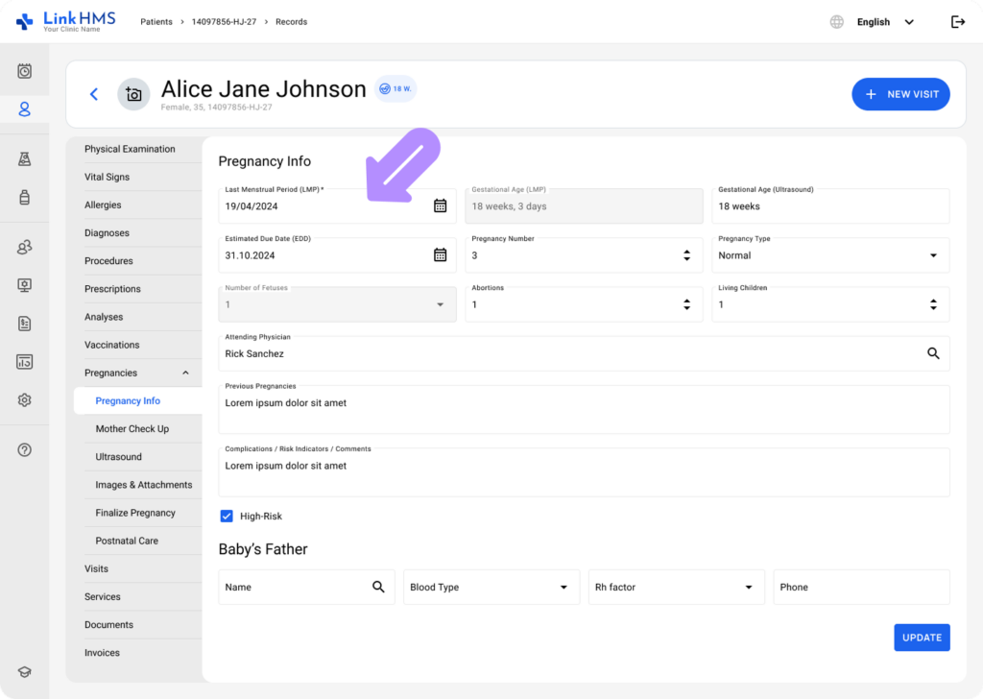This screenshot has height=699, width=983.
Task: Adjust the Living Children stepper arrows
Action: point(933,304)
